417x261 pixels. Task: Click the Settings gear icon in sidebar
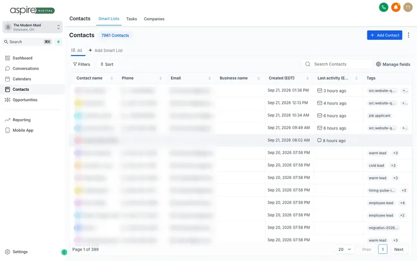point(7,252)
